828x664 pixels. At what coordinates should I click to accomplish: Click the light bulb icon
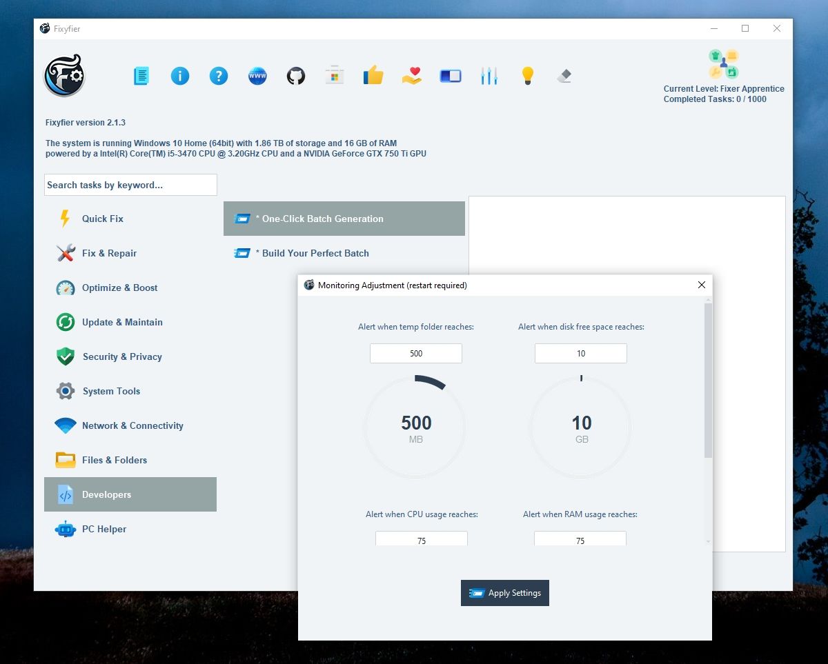(528, 75)
